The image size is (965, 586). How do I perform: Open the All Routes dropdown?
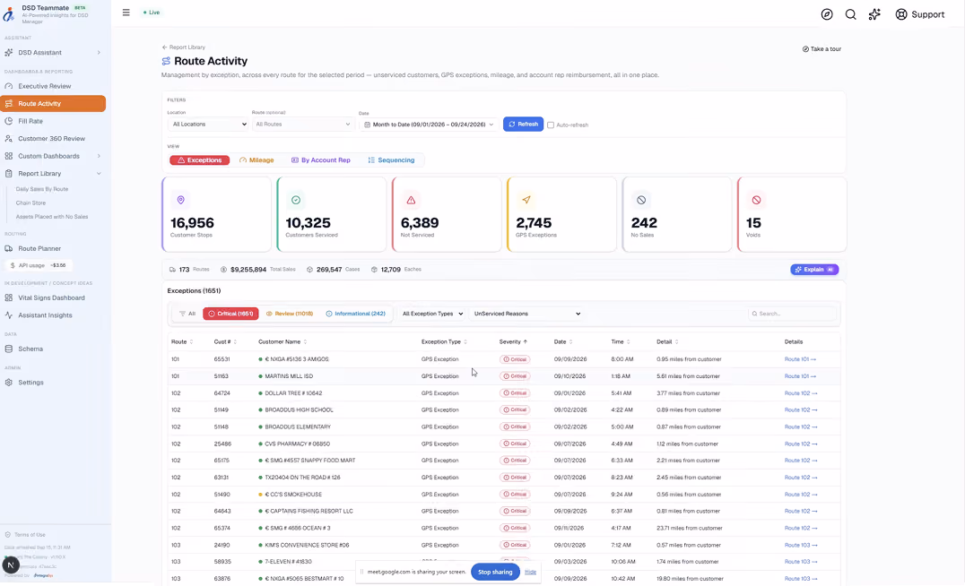tap(303, 125)
